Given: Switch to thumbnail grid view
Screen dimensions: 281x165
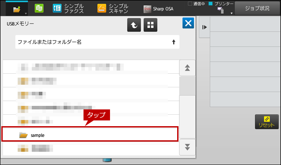Looking at the screenshot, I should tap(150, 25).
